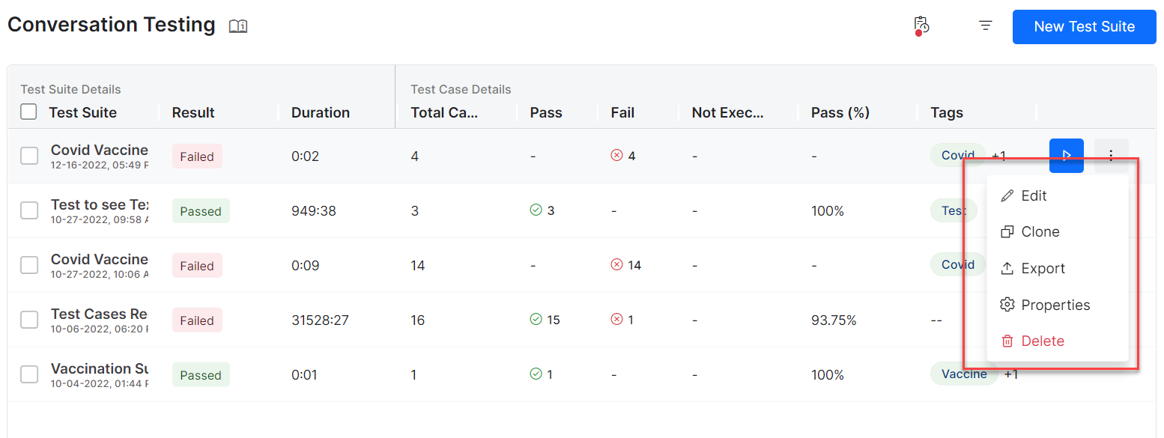The width and height of the screenshot is (1164, 438).
Task: Click the green pass icon showing 15
Action: (x=536, y=320)
